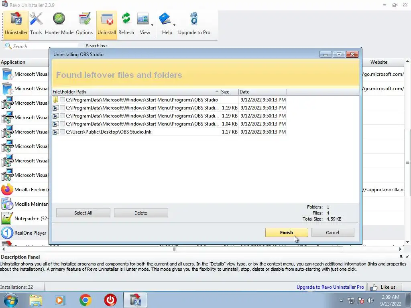Click the Website column header

coord(383,62)
